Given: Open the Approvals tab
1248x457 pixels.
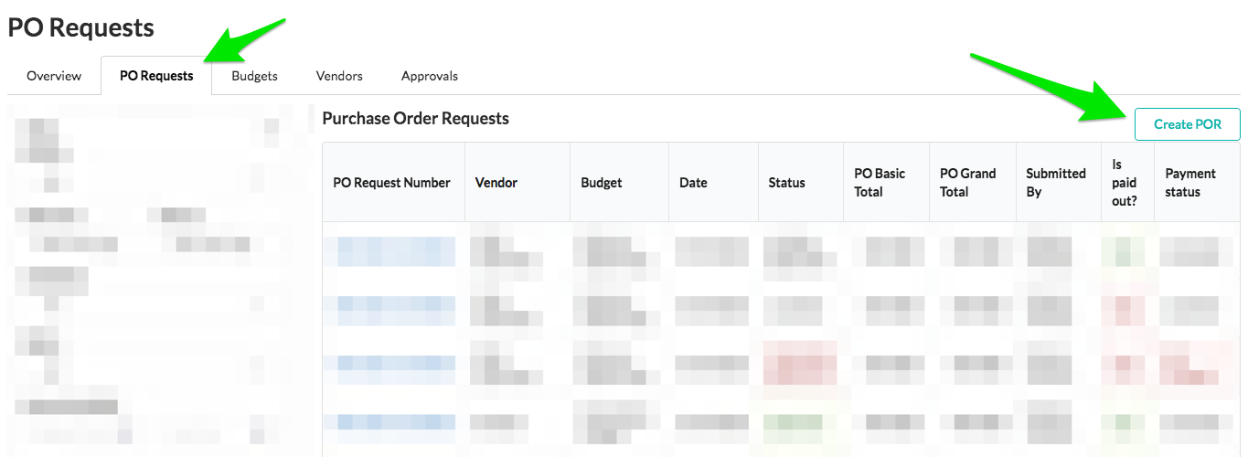Looking at the screenshot, I should pos(429,76).
